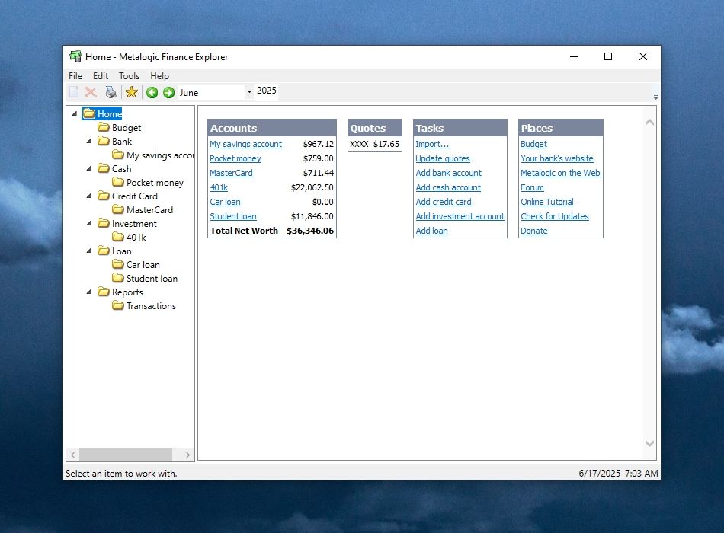Screen dimensions: 724x533
Task: Select the Investment folder icon in the tree
Action: (x=104, y=223)
